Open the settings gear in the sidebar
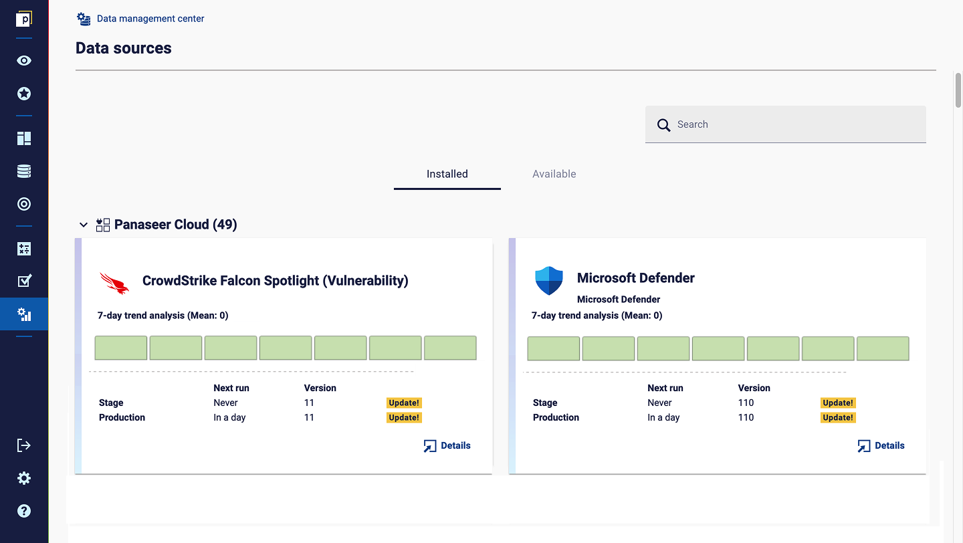The image size is (963, 543). (24, 478)
